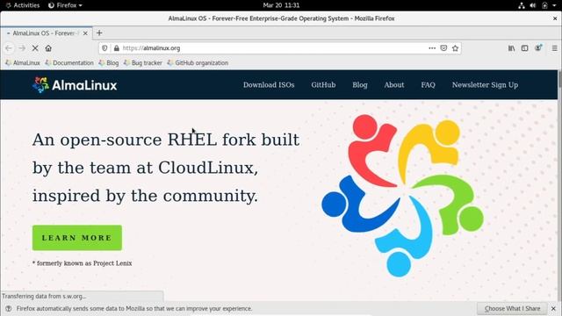Open the Documentation bookmark

69,62
